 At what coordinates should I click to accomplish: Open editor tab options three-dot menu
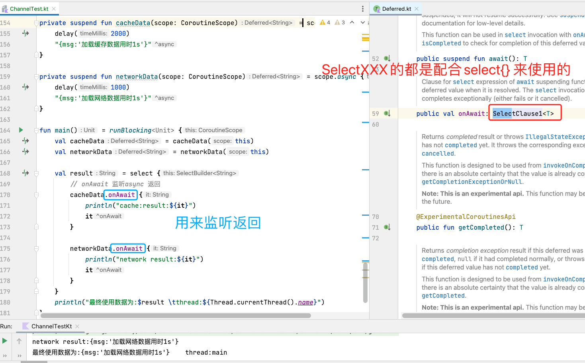coord(362,9)
